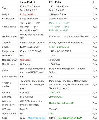Click the red 4K@60fps resolution value
The width and height of the screenshot is (99, 120).
point(25,60)
